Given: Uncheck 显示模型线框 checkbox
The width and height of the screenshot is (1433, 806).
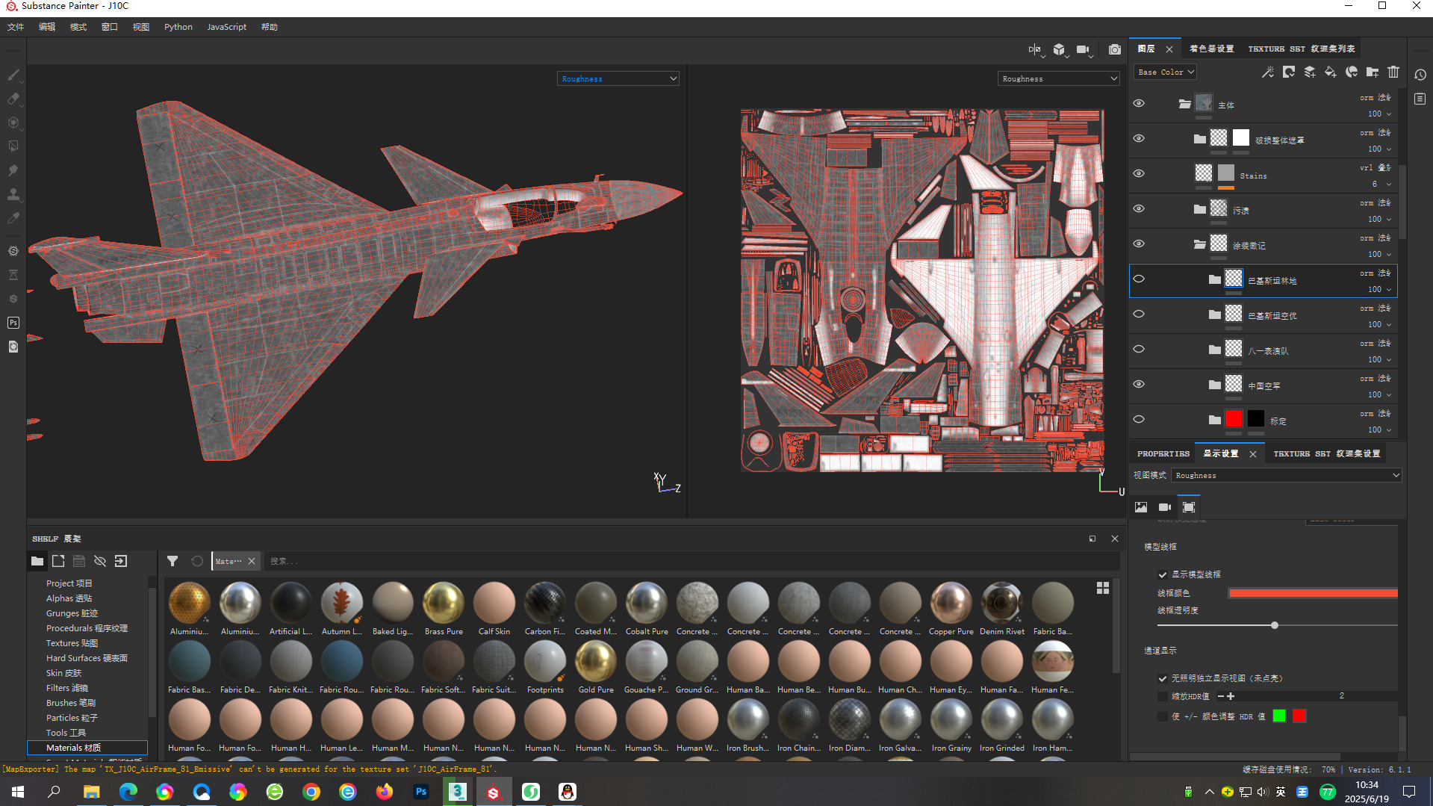Looking at the screenshot, I should click(1163, 574).
